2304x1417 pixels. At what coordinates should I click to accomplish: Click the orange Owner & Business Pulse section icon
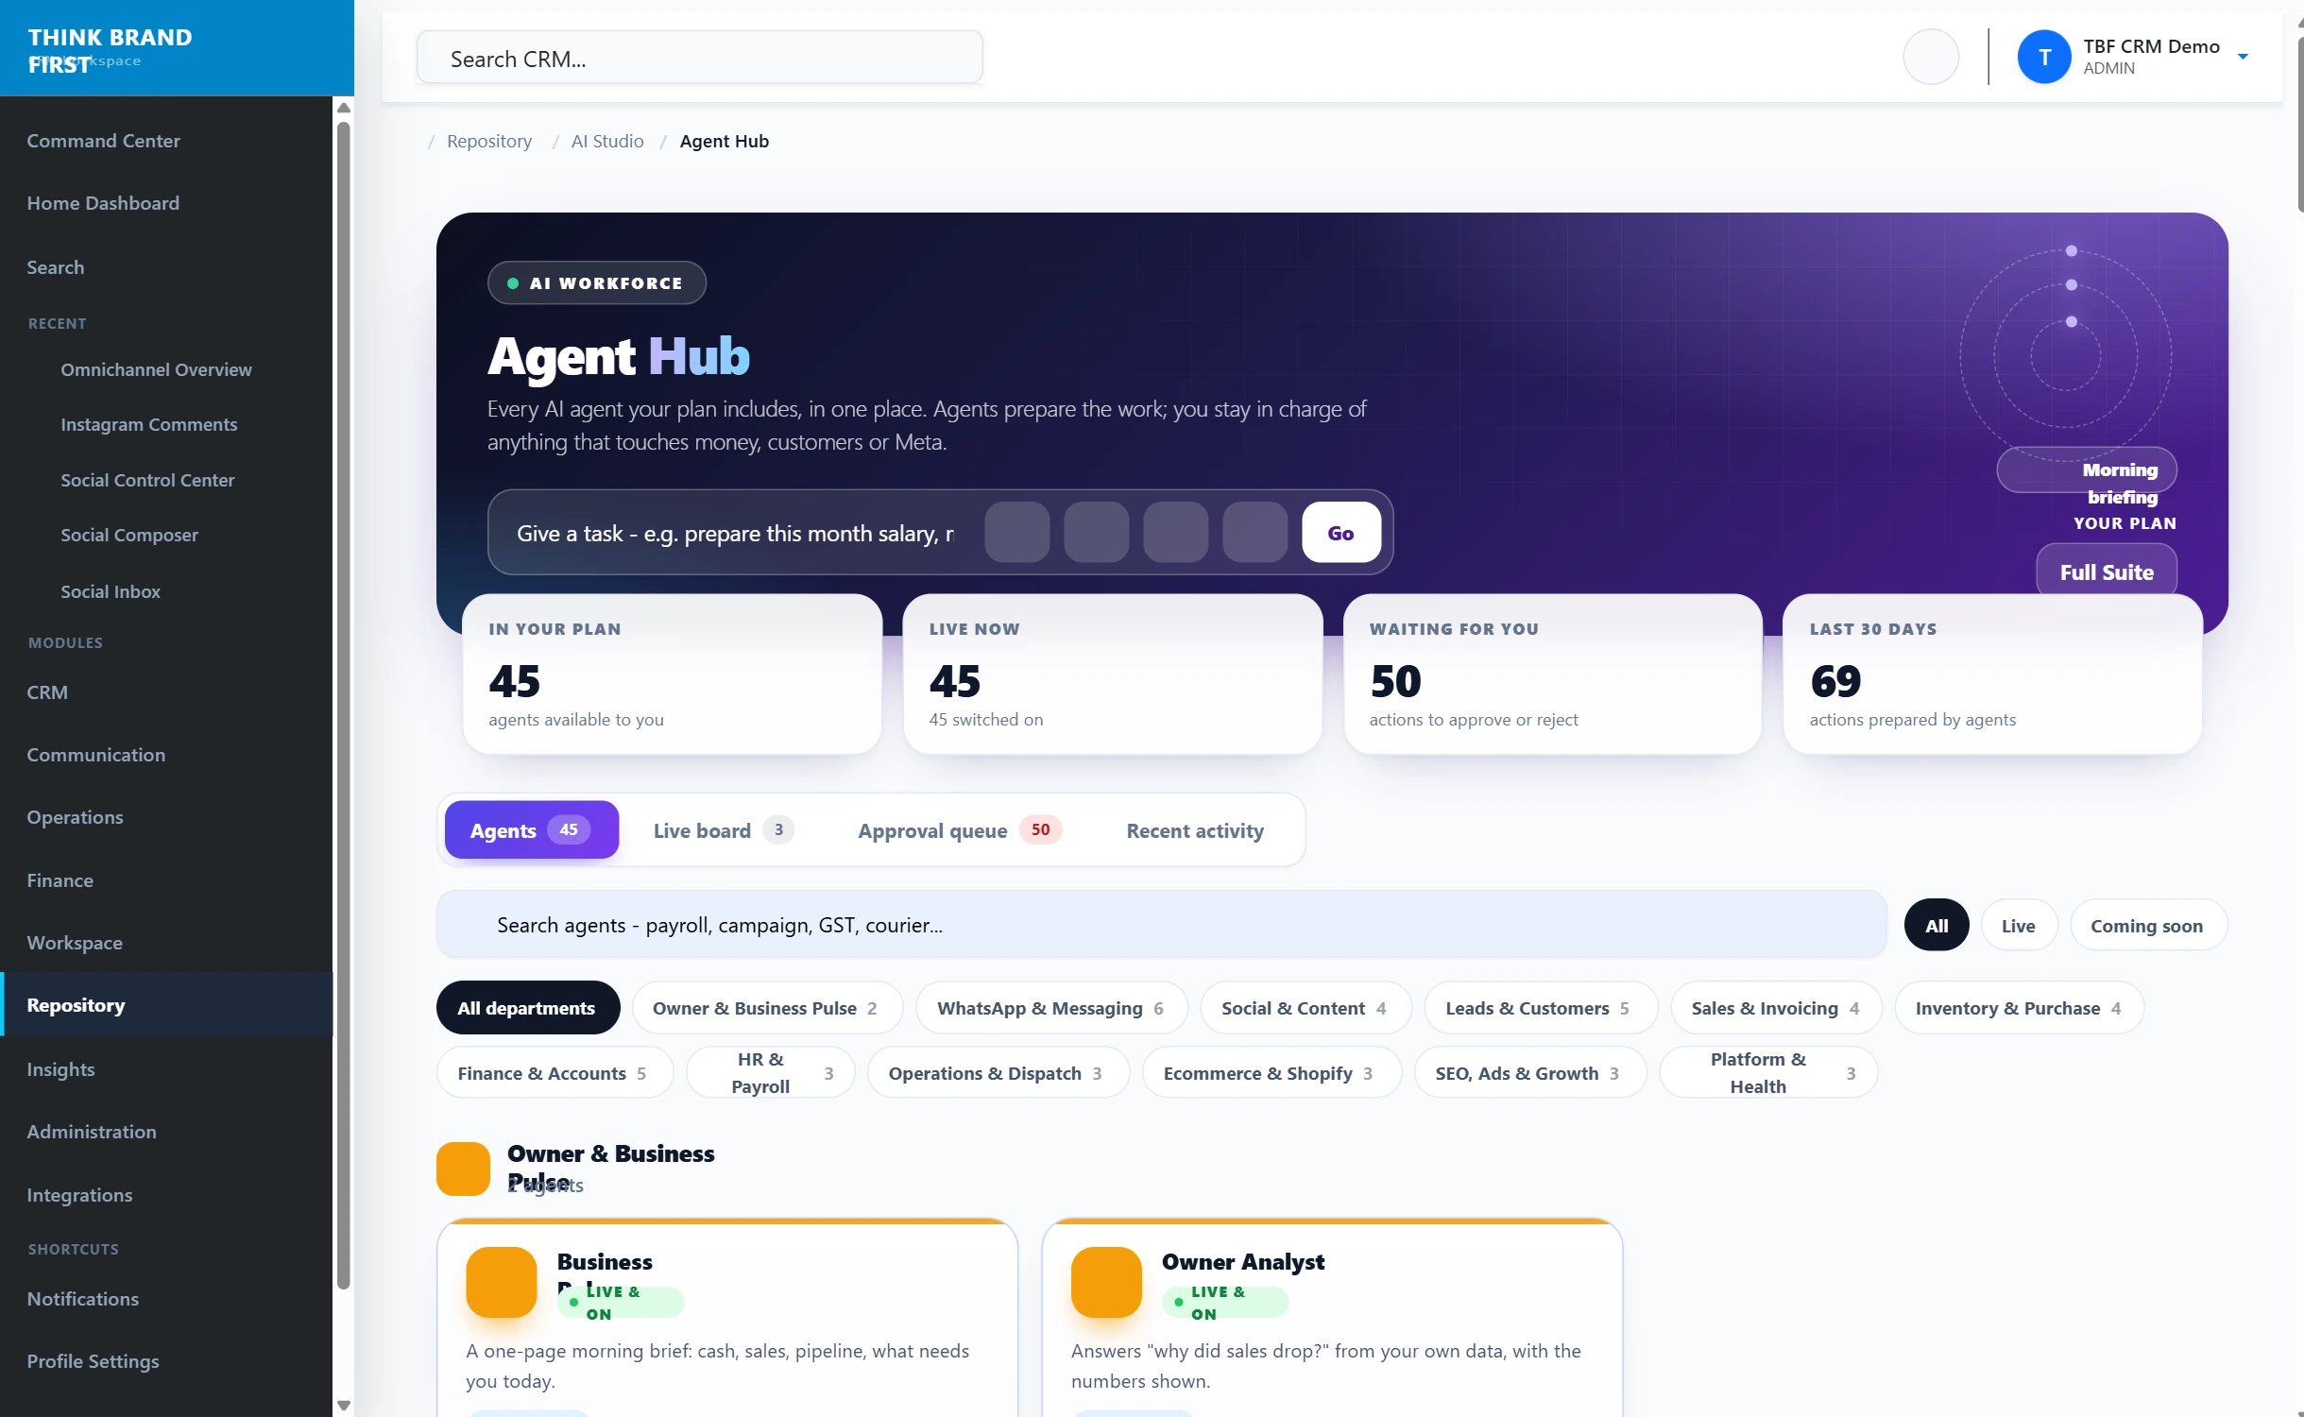pyautogui.click(x=463, y=1169)
